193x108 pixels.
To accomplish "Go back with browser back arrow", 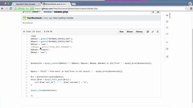I will coord(2,9).
